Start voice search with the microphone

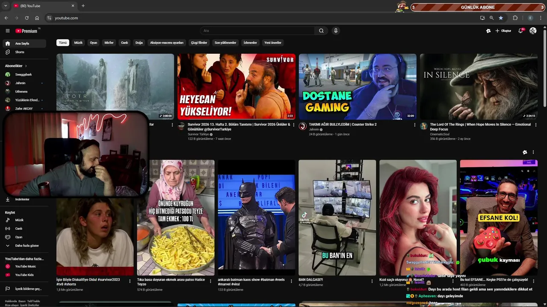[336, 31]
